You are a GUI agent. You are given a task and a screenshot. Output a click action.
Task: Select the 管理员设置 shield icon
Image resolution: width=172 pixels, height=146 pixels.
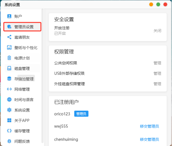pos(9,27)
